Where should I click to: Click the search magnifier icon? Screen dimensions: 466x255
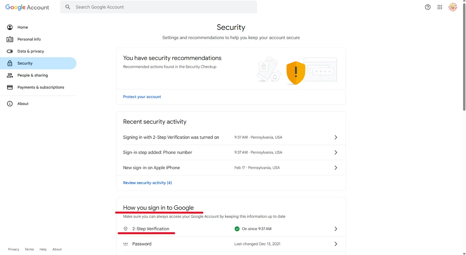(x=68, y=7)
